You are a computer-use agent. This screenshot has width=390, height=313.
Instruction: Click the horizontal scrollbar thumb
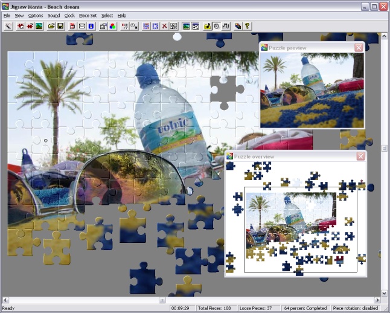(162, 300)
